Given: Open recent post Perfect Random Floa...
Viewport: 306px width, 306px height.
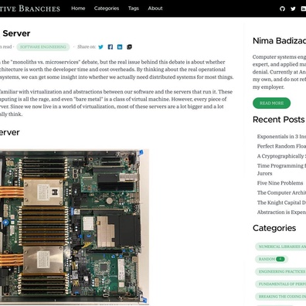Looking at the screenshot, I should coord(281,146).
